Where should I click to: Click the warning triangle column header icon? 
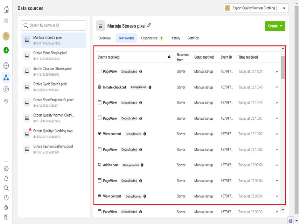click(169, 57)
